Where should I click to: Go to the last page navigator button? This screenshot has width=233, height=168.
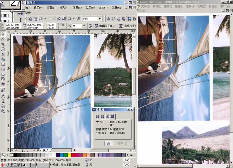(x=38, y=150)
